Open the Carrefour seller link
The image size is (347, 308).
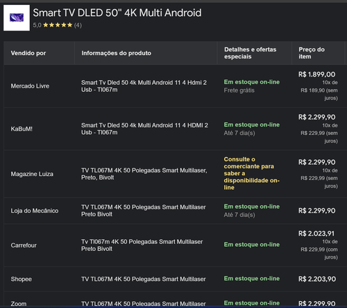(x=24, y=245)
